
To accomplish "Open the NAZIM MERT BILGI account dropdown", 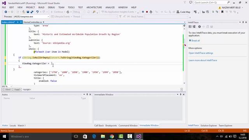I will click(x=242, y=7).
